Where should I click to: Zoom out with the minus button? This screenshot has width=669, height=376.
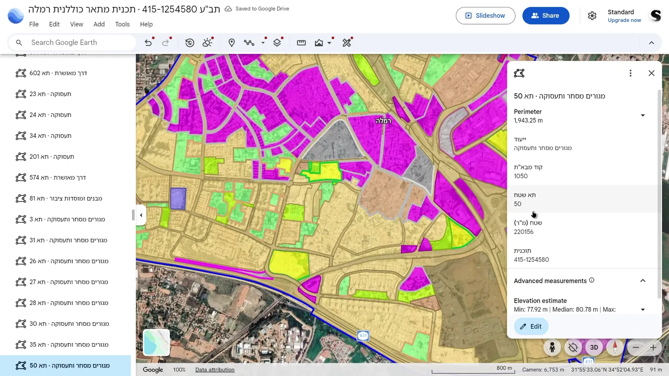pyautogui.click(x=636, y=347)
